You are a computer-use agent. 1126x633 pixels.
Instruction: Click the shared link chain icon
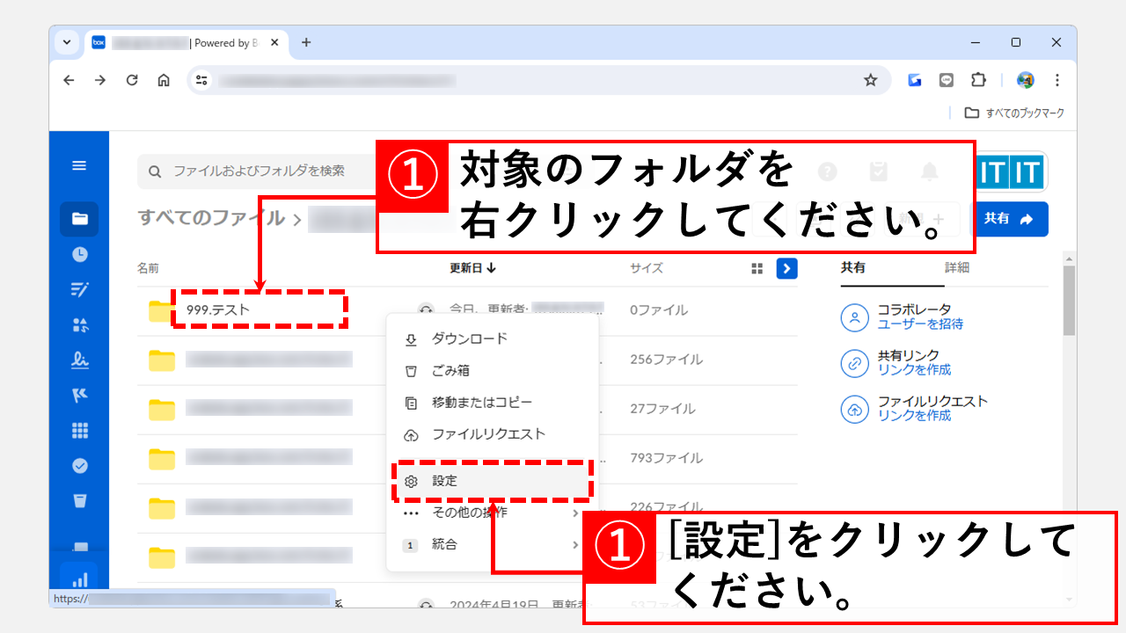pos(854,362)
